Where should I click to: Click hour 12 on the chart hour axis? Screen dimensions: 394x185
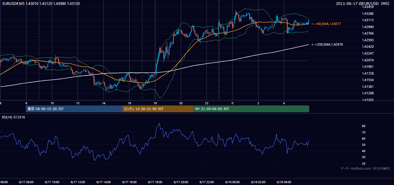click(78, 103)
